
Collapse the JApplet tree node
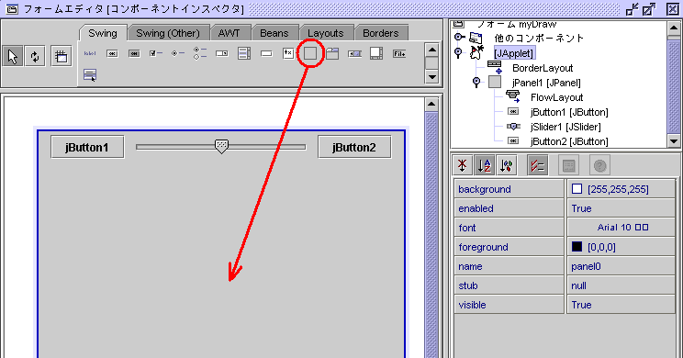[x=458, y=52]
